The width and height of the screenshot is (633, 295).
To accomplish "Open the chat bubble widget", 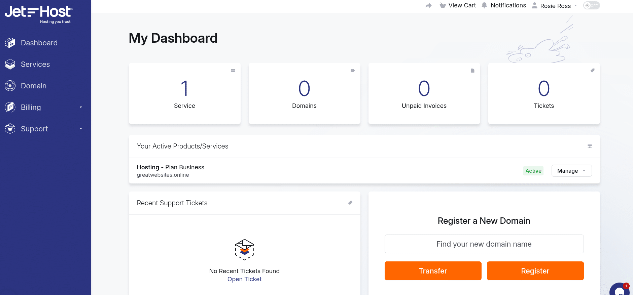I will click(x=619, y=290).
